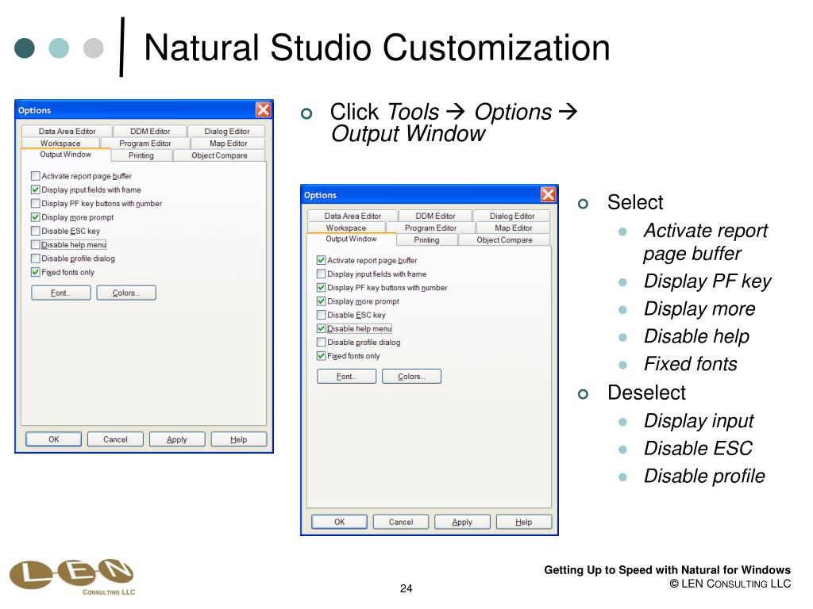813x609 pixels.
Task: Click Colors... button in left dialog
Action: (126, 293)
